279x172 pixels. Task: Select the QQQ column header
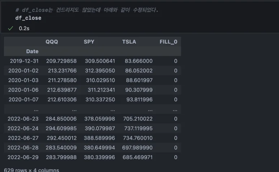52,42
